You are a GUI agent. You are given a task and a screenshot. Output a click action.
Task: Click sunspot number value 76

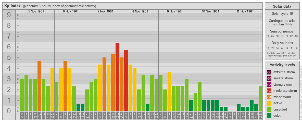click(x=287, y=36)
